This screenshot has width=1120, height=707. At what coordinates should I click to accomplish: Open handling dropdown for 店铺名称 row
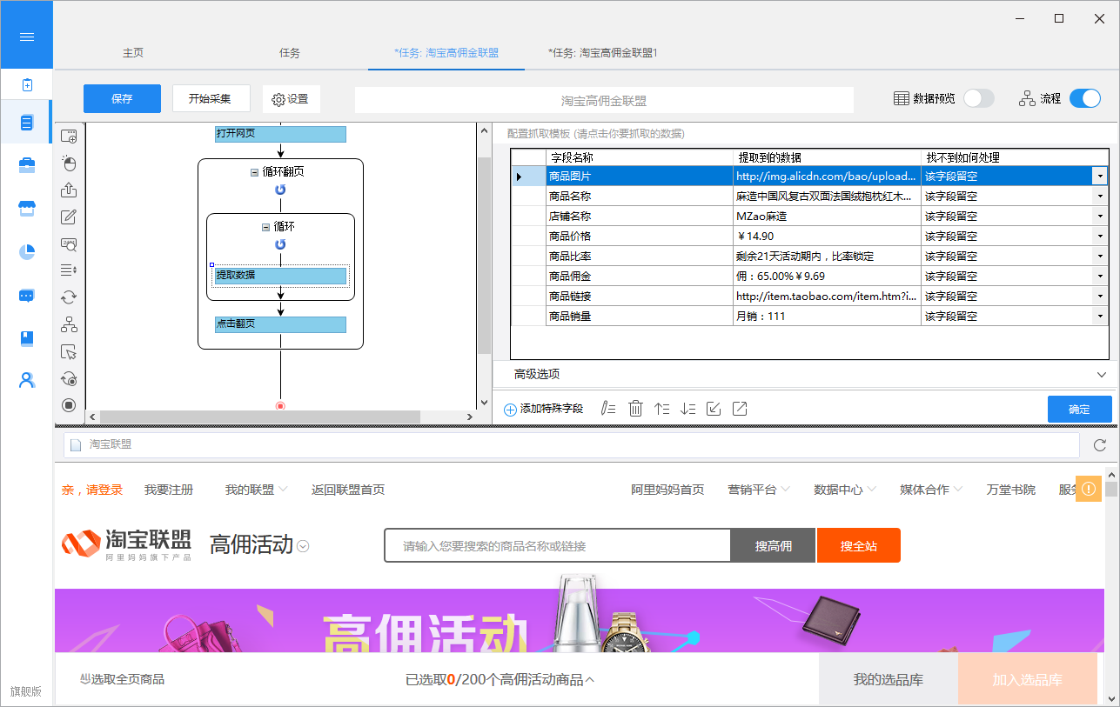pos(1101,217)
